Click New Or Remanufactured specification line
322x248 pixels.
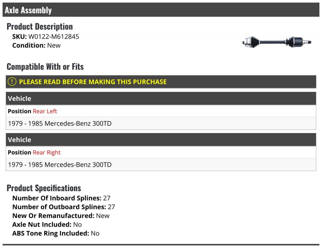61,216
